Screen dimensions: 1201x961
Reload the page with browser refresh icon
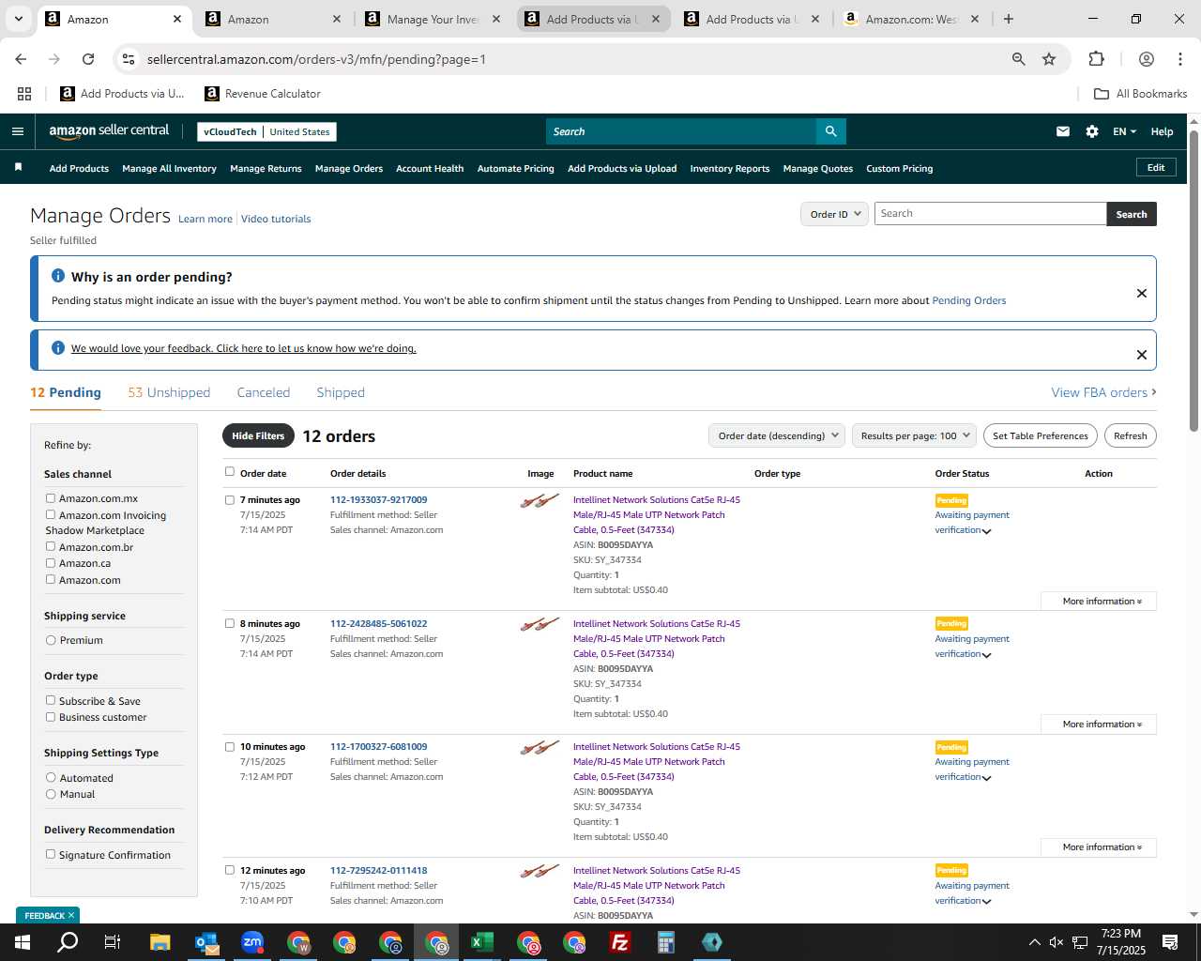tap(88, 59)
